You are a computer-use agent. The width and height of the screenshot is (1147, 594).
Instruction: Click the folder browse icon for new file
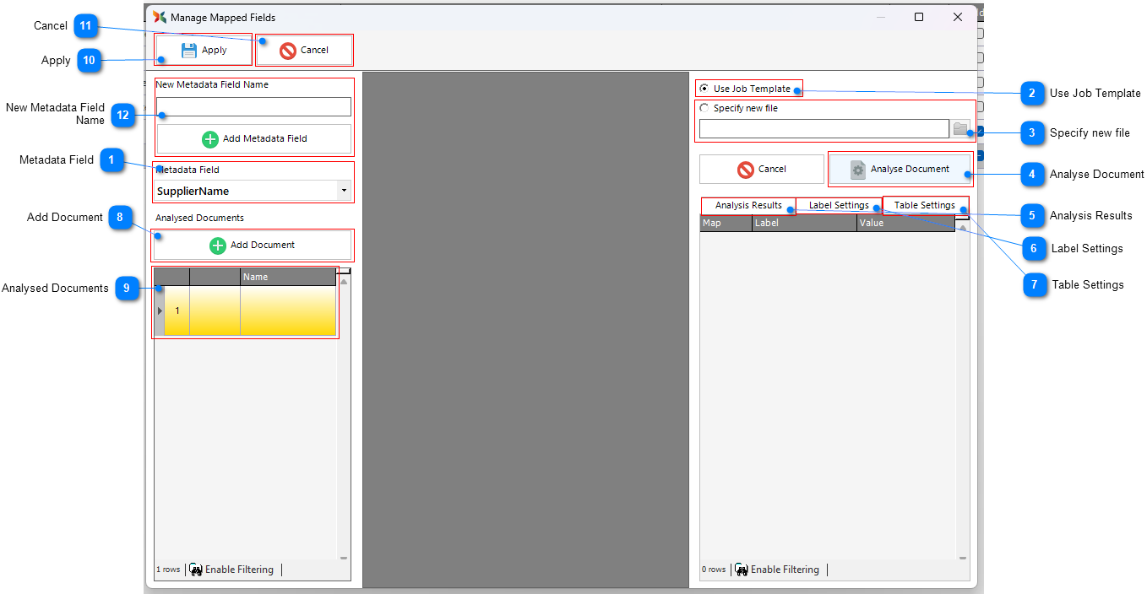point(961,129)
